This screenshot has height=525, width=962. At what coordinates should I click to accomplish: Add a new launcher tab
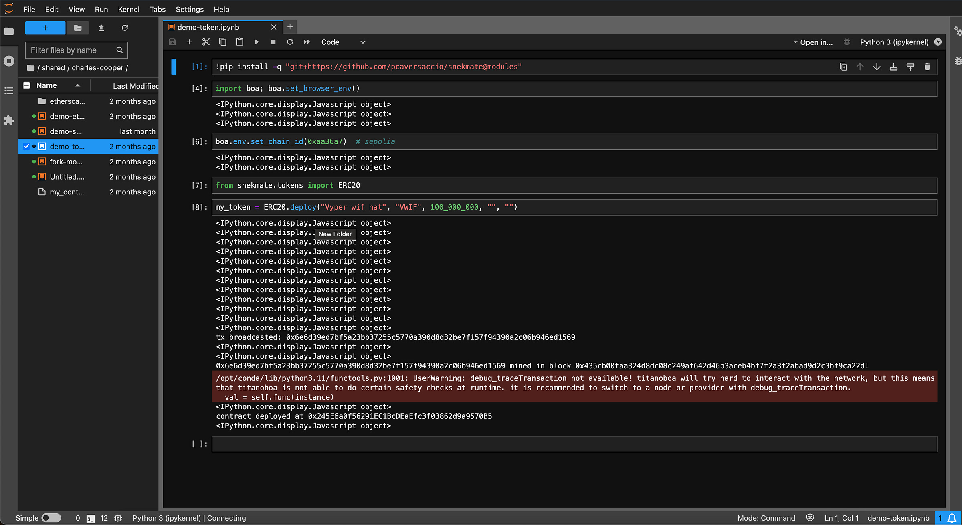[290, 27]
